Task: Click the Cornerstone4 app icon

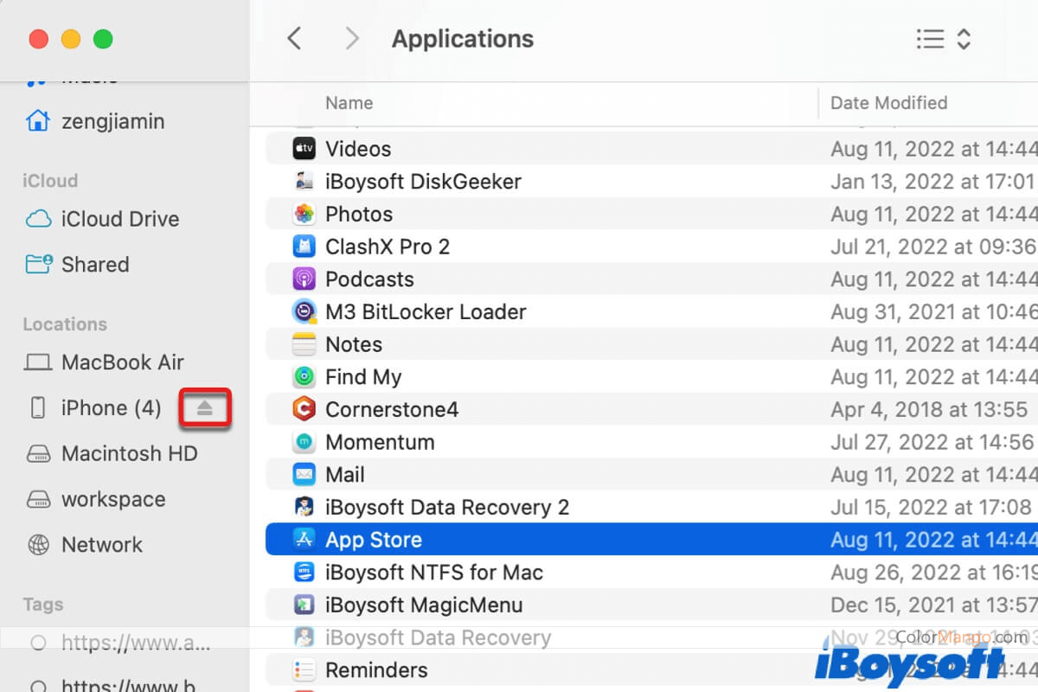Action: tap(304, 409)
